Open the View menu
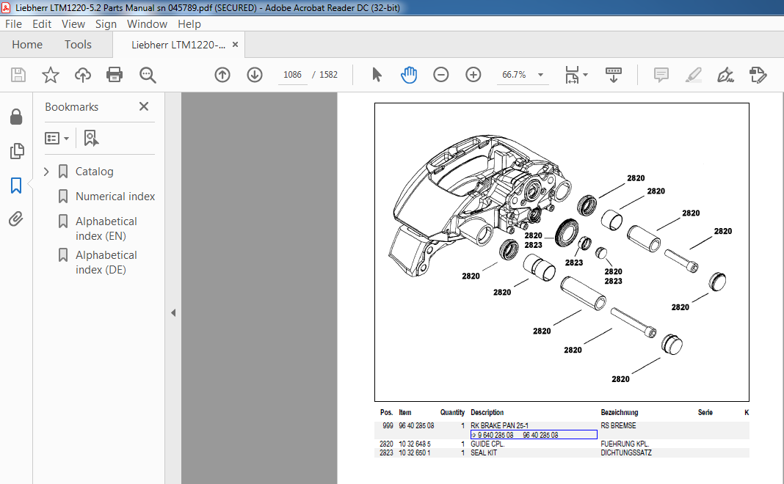The image size is (784, 484). [x=73, y=24]
